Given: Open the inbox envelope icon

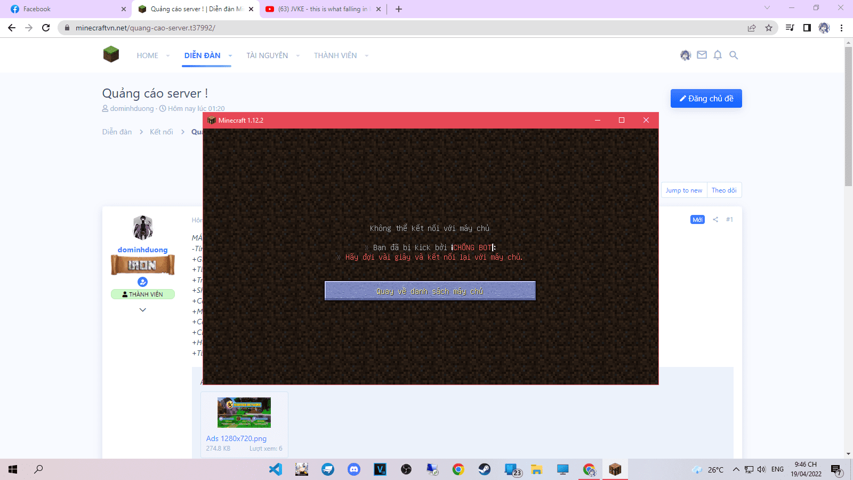Looking at the screenshot, I should (x=702, y=55).
